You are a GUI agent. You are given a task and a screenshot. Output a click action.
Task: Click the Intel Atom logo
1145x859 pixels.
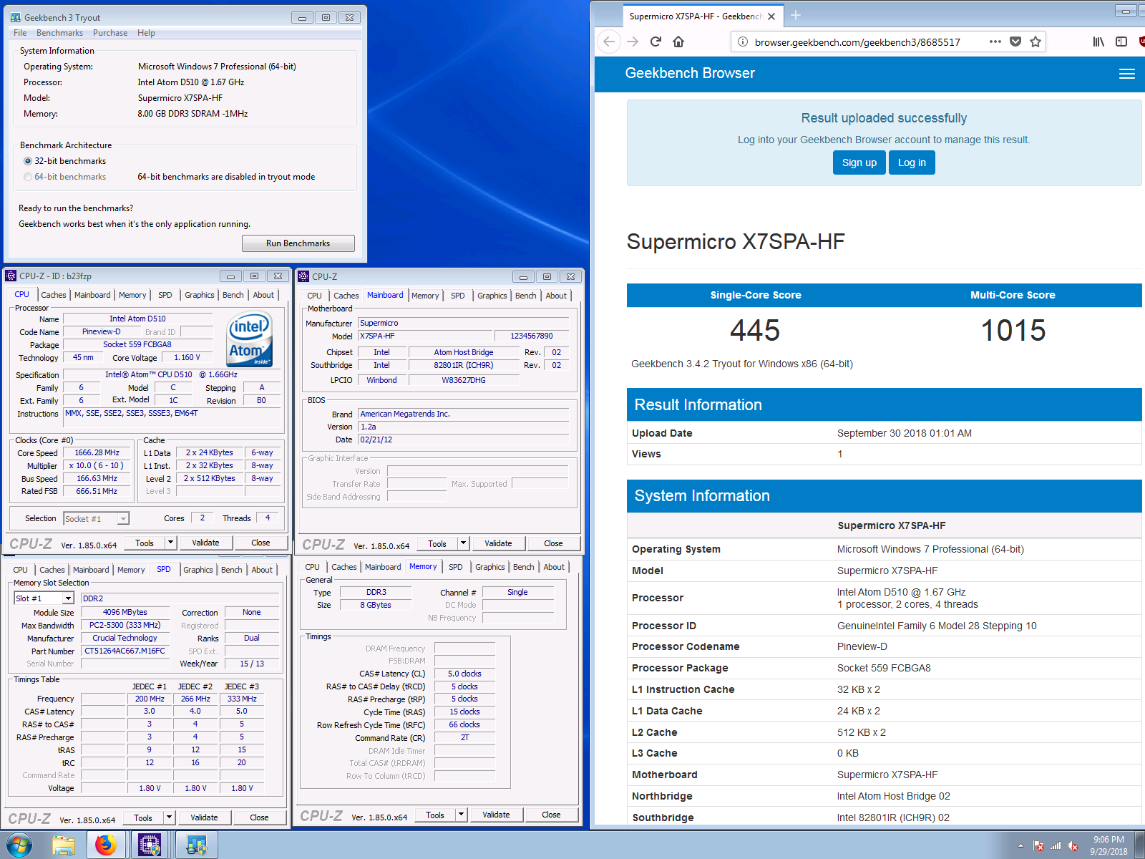250,339
